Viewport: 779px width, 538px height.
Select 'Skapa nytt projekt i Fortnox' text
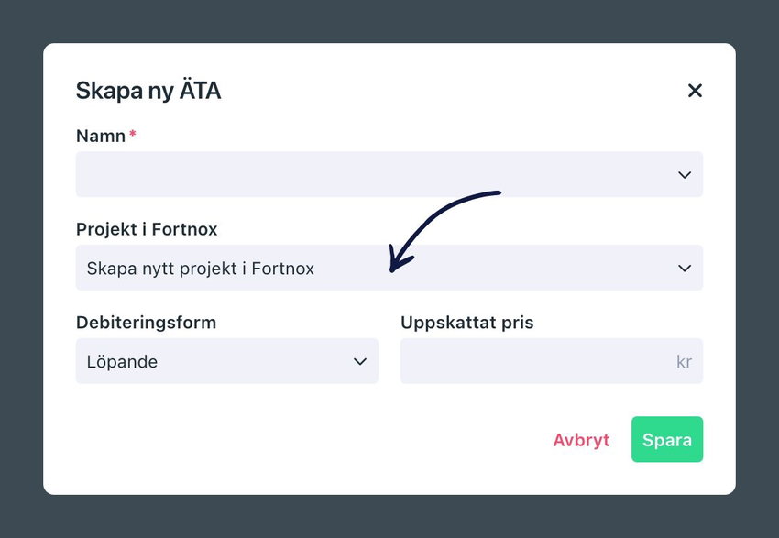(201, 269)
